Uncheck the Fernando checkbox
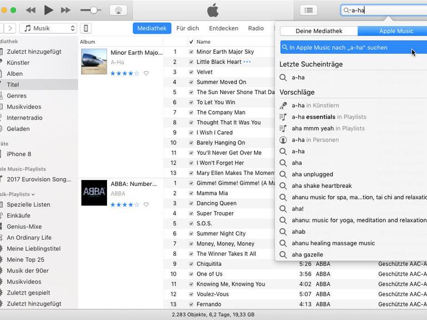The height and width of the screenshot is (320, 427). (x=191, y=304)
